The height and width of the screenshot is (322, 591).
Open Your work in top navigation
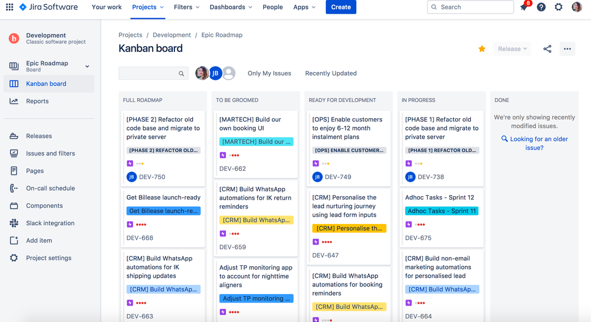pyautogui.click(x=106, y=7)
